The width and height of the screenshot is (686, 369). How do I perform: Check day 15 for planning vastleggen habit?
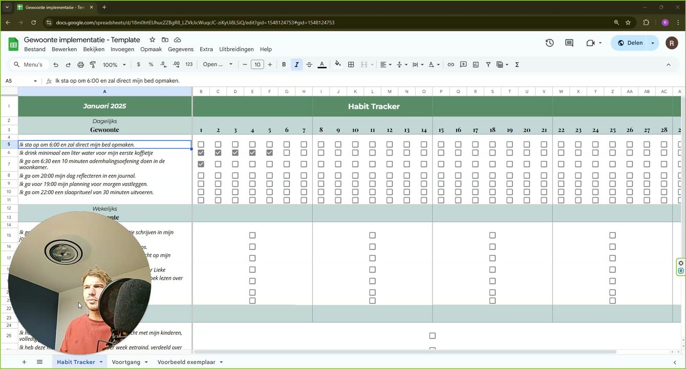[441, 184]
